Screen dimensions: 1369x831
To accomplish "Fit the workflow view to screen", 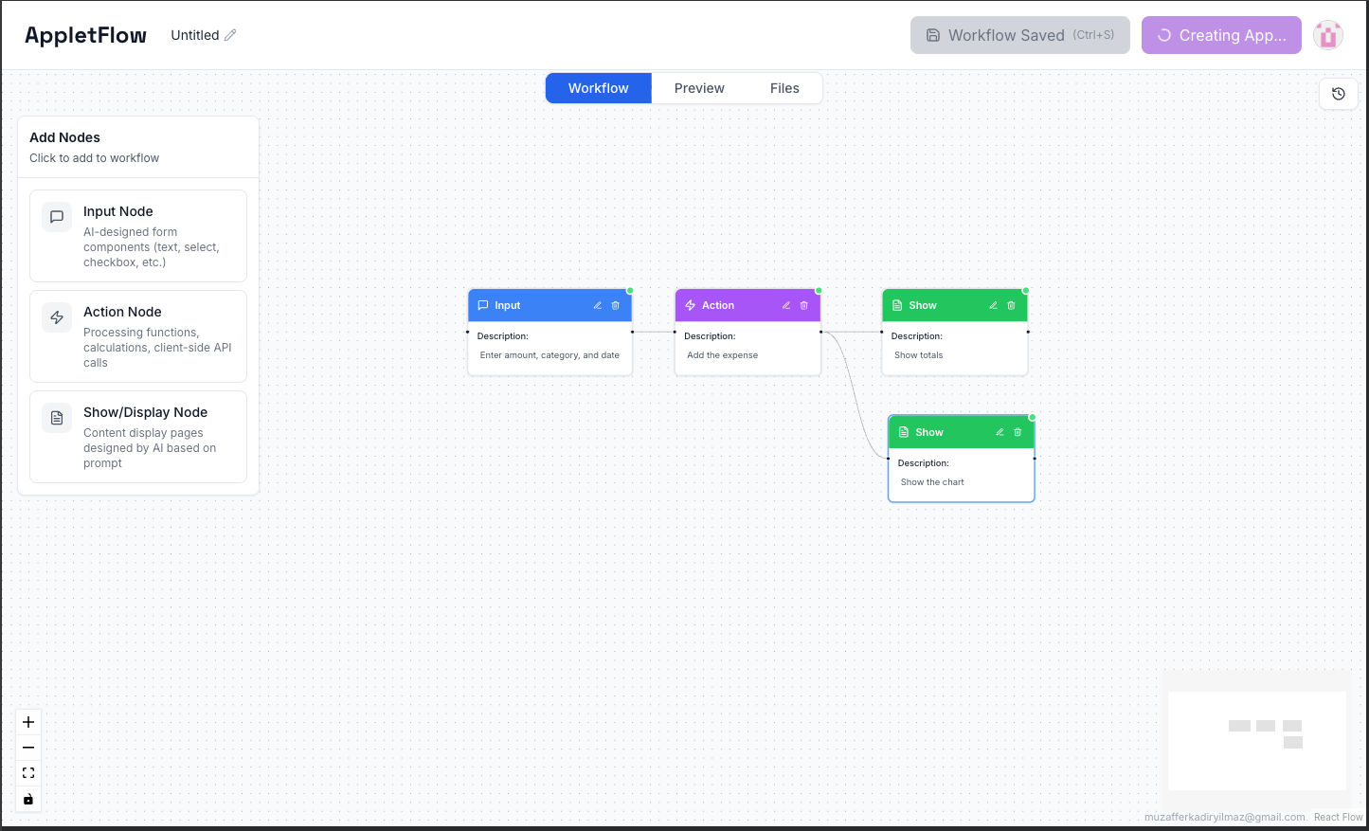I will tap(28, 772).
